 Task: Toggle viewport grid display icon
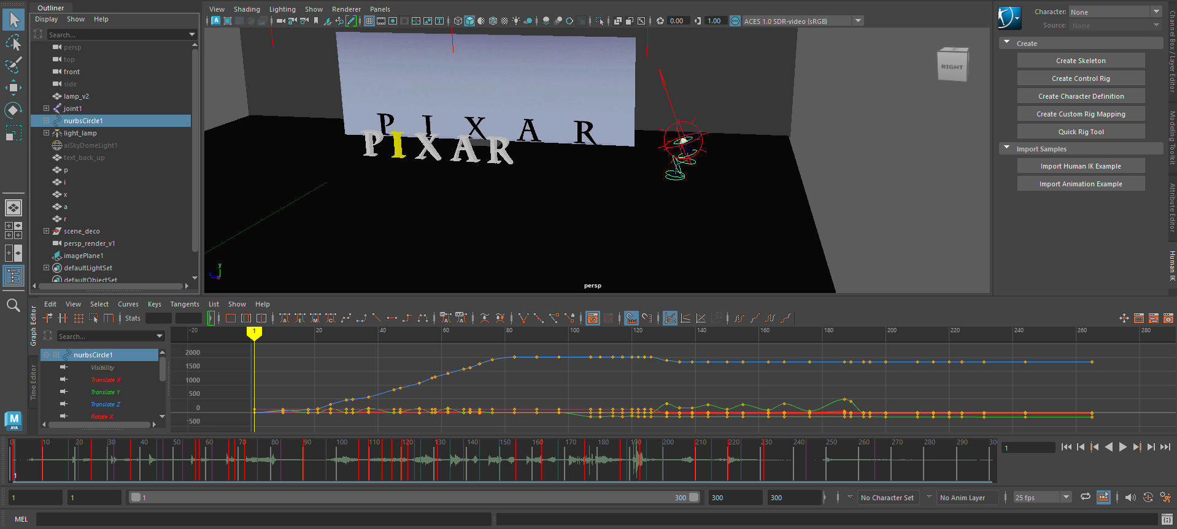pyautogui.click(x=369, y=21)
